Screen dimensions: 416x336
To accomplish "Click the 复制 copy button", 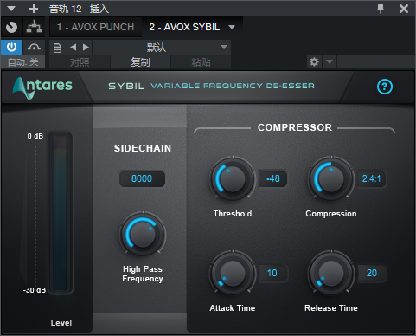I will pos(140,62).
